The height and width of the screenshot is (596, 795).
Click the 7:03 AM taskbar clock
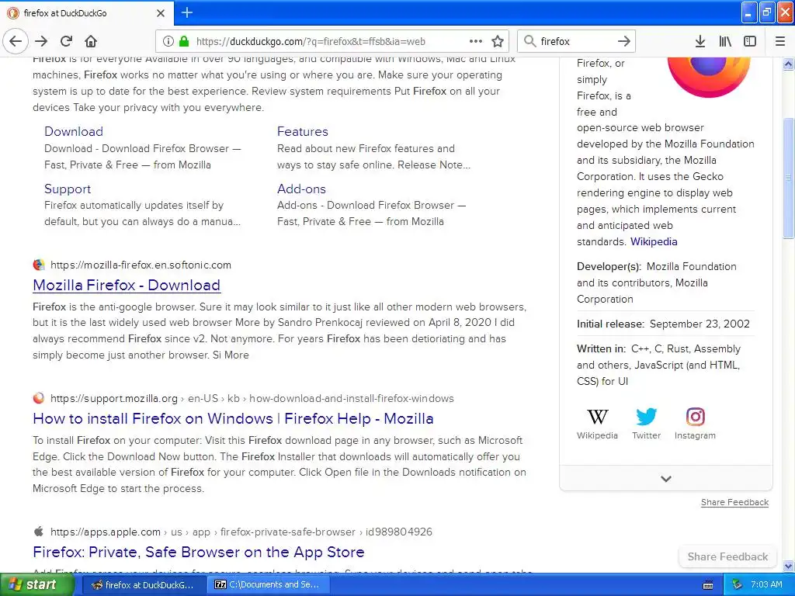coord(766,585)
